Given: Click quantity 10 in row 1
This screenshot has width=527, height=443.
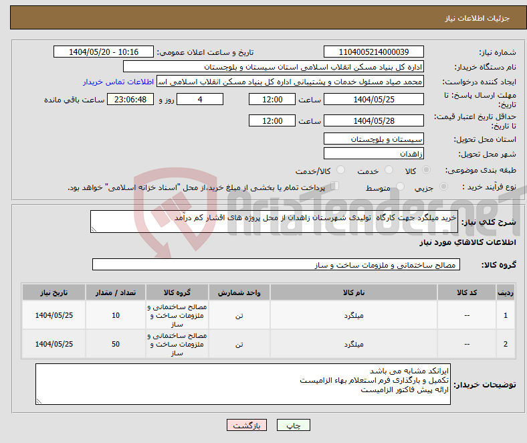Looking at the screenshot, I should coord(116,315).
